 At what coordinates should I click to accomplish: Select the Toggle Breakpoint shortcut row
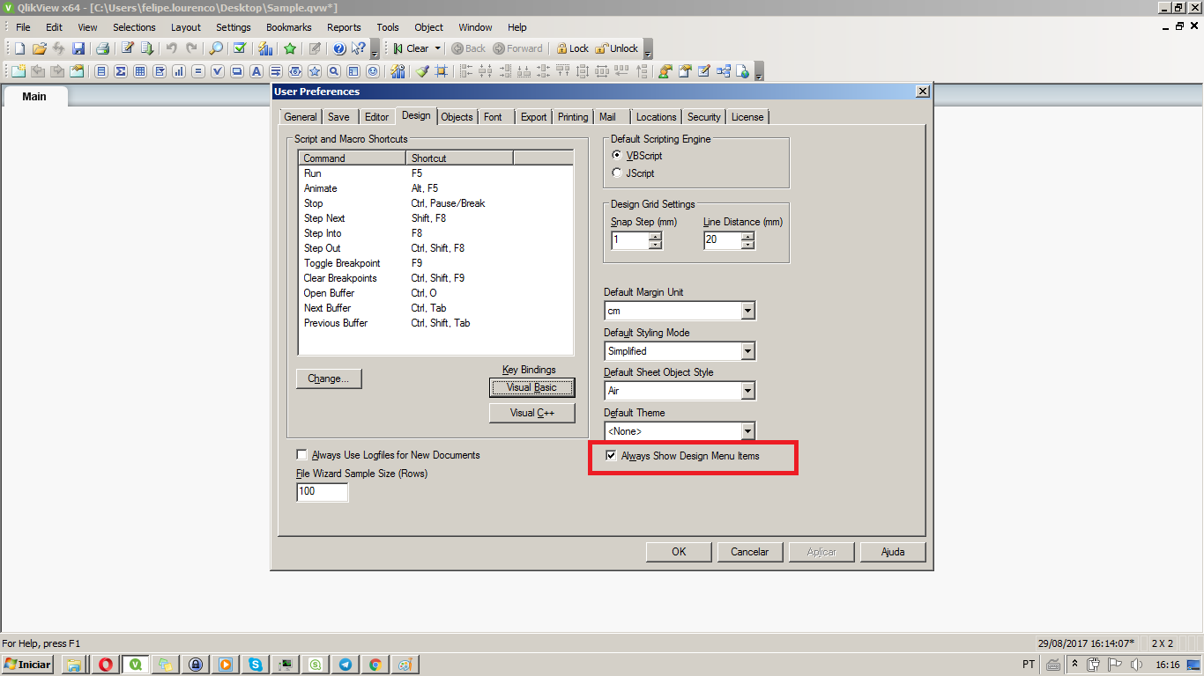coord(436,263)
